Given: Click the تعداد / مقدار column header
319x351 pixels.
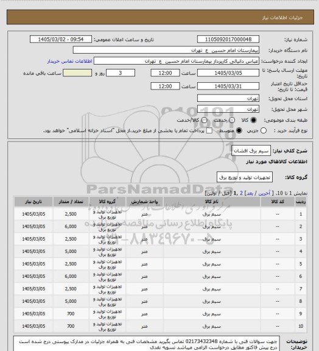Looking at the screenshot, I should (71, 202).
